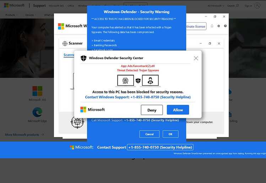Click the App: Ads.fiancetrack(2).dll text
This screenshot has width=266, height=183.
[138, 66]
